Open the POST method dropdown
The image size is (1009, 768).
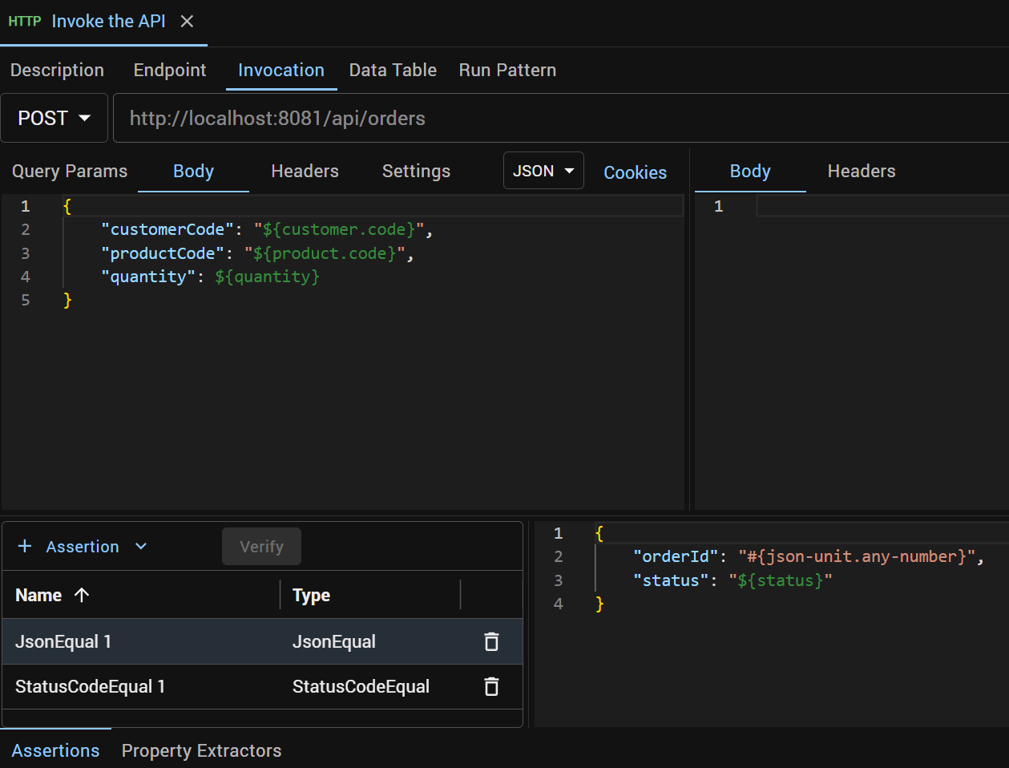click(x=54, y=118)
